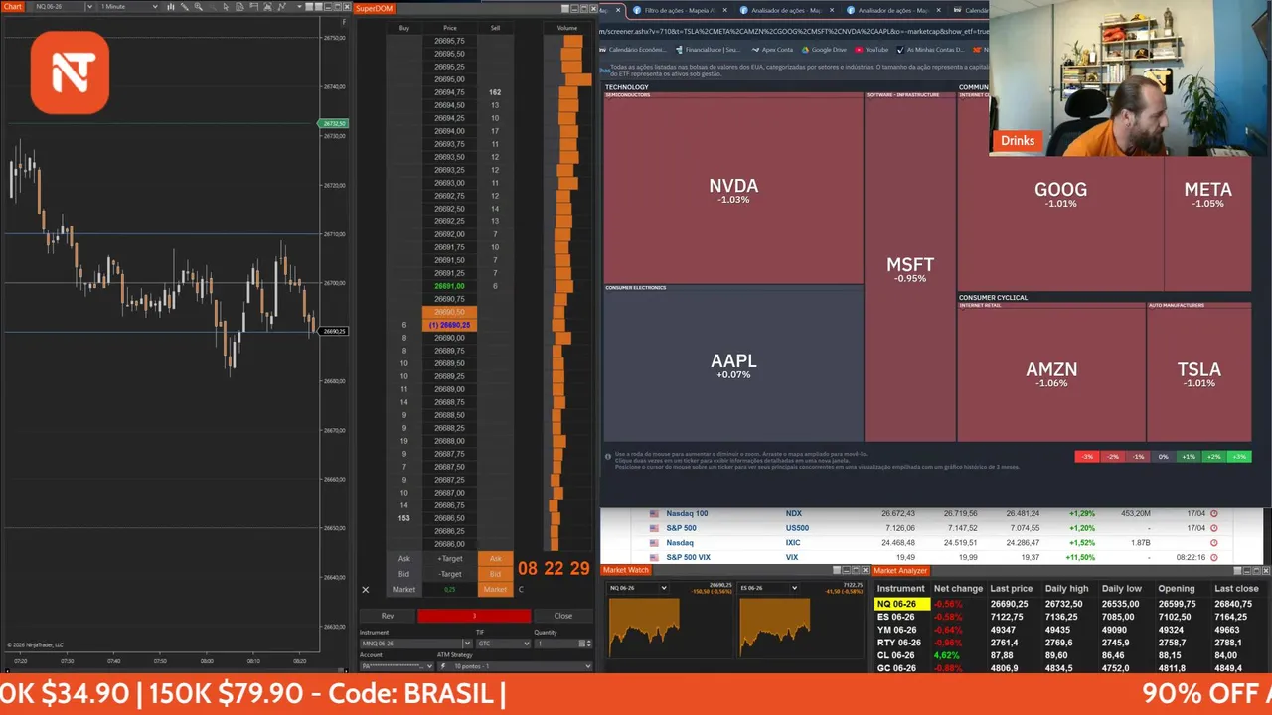
Task: Select the SuperDOM title tab
Action: coord(375,8)
